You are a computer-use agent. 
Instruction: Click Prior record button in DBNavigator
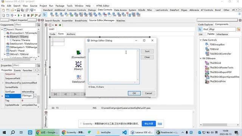click(x=65, y=94)
